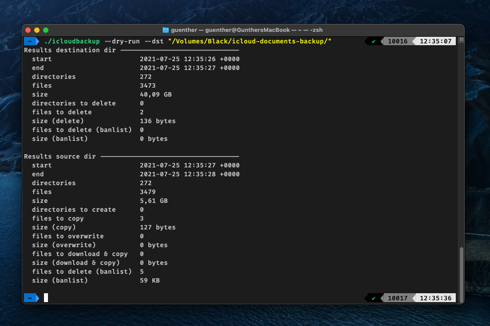Place cursor at the empty bottom prompt
This screenshot has width=490, height=326.
46,298
